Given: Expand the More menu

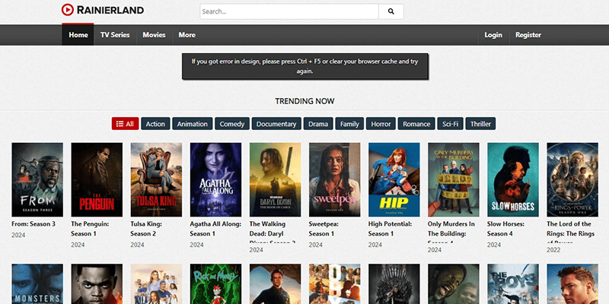Looking at the screenshot, I should coord(187,35).
